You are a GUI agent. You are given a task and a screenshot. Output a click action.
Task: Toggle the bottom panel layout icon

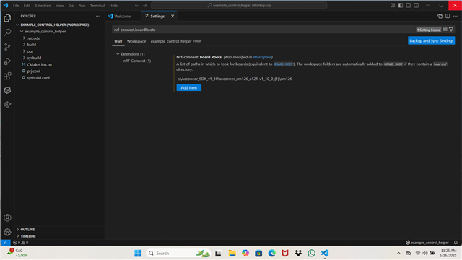pyautogui.click(x=409, y=5)
